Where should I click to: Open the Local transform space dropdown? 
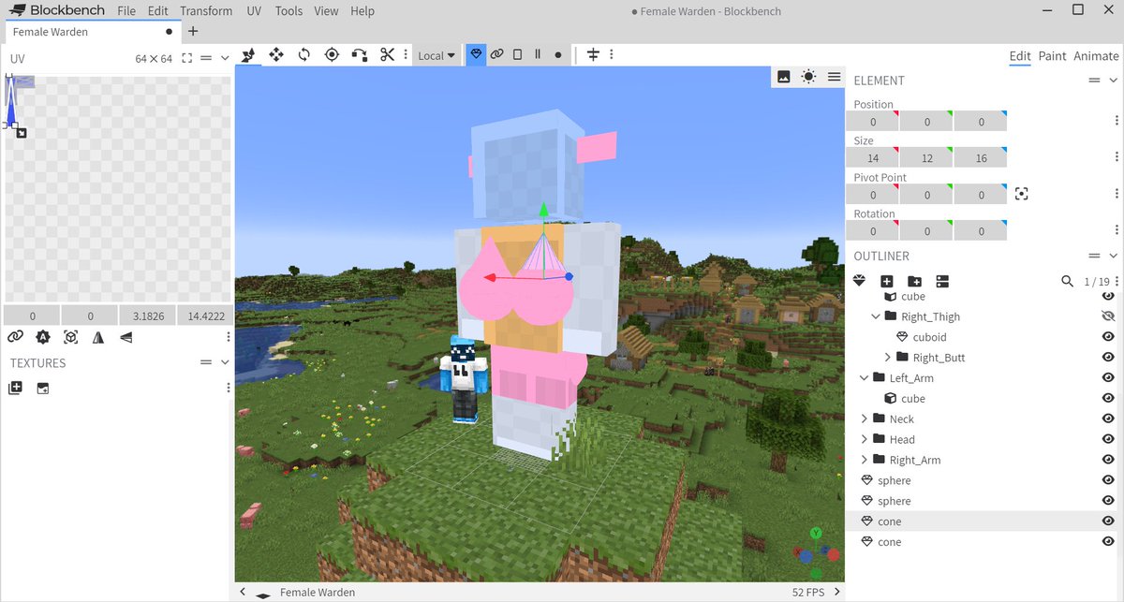point(436,55)
